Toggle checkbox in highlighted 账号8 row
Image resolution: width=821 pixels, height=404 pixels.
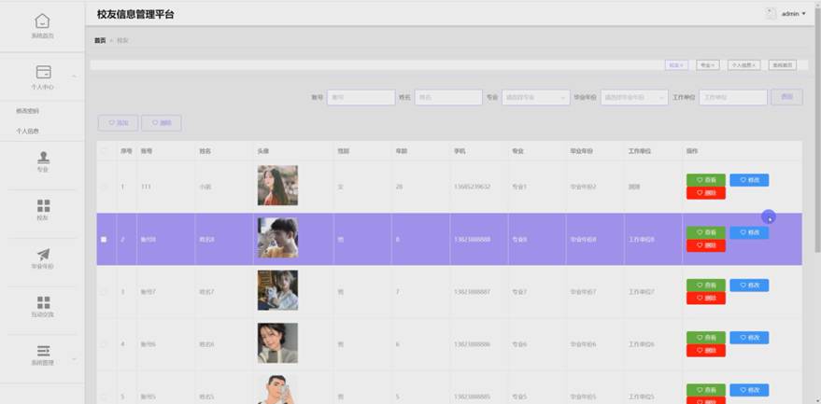click(104, 239)
